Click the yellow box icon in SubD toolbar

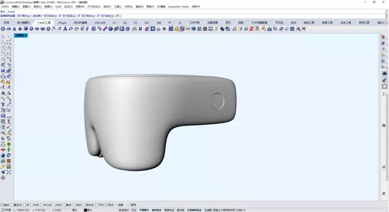(177, 29)
